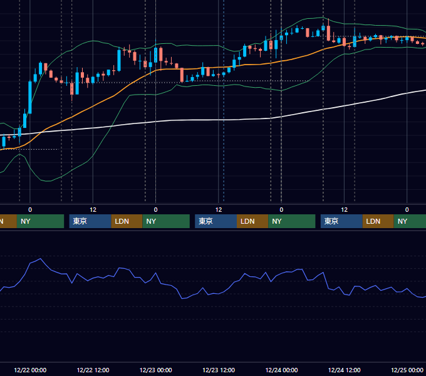
Task: Click the 12/24 00:00 time axis label
Action: (281, 370)
